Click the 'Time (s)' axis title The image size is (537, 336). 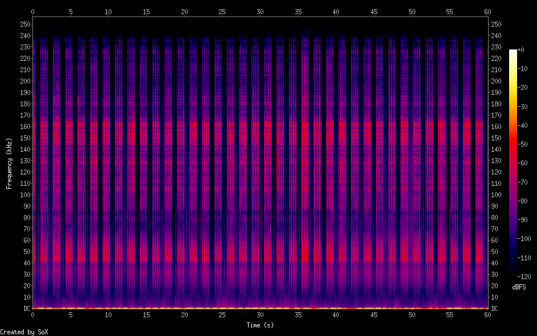coord(260,325)
